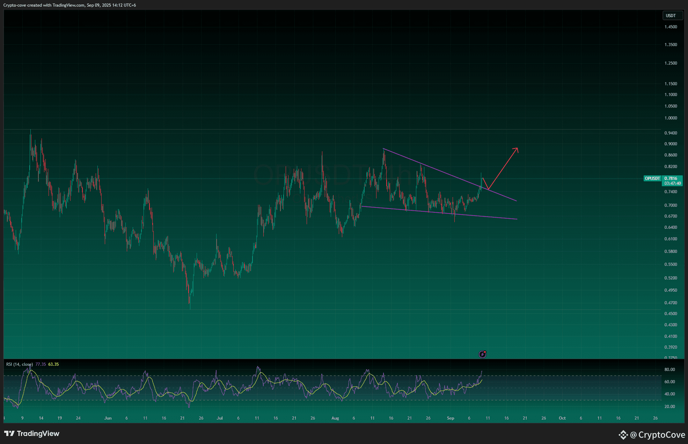Click the 1.4500 top price label
The width and height of the screenshot is (688, 444).
(671, 27)
